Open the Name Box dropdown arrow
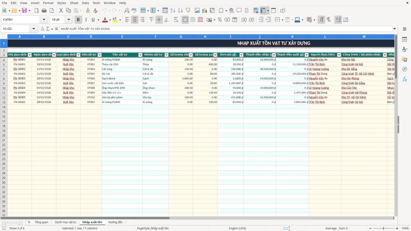Viewport: 411px width, 231px height. 34,29
